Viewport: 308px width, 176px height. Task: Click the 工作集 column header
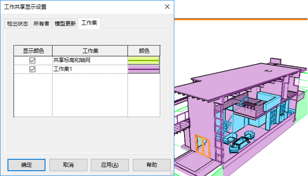pyautogui.click(x=90, y=51)
